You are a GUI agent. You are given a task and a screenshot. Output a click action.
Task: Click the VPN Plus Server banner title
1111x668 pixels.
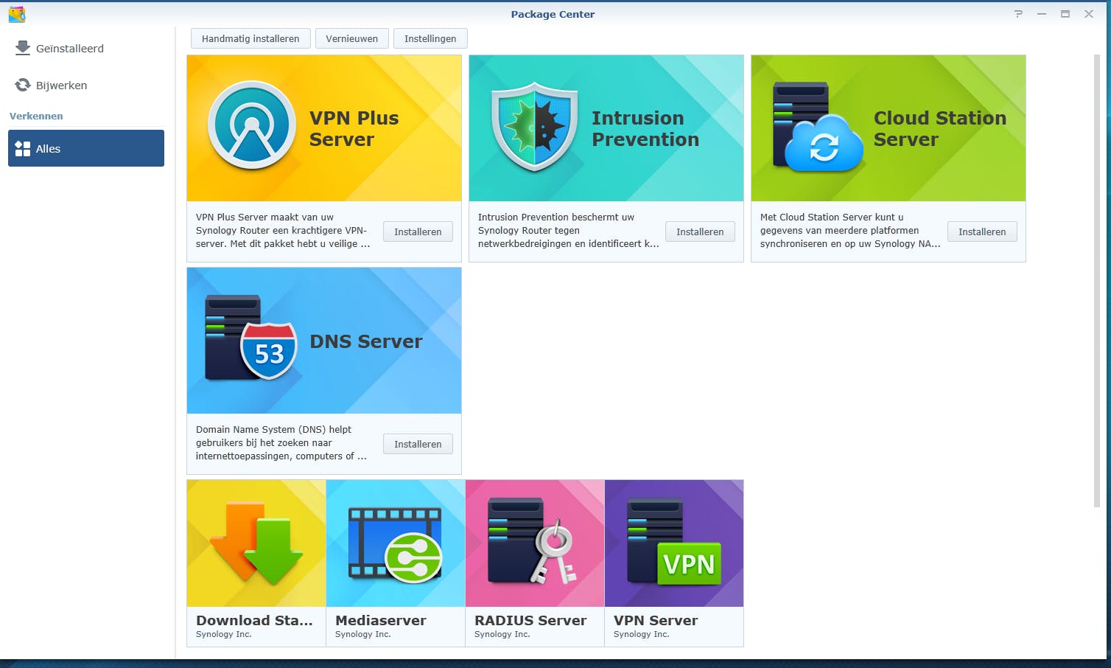coord(354,128)
